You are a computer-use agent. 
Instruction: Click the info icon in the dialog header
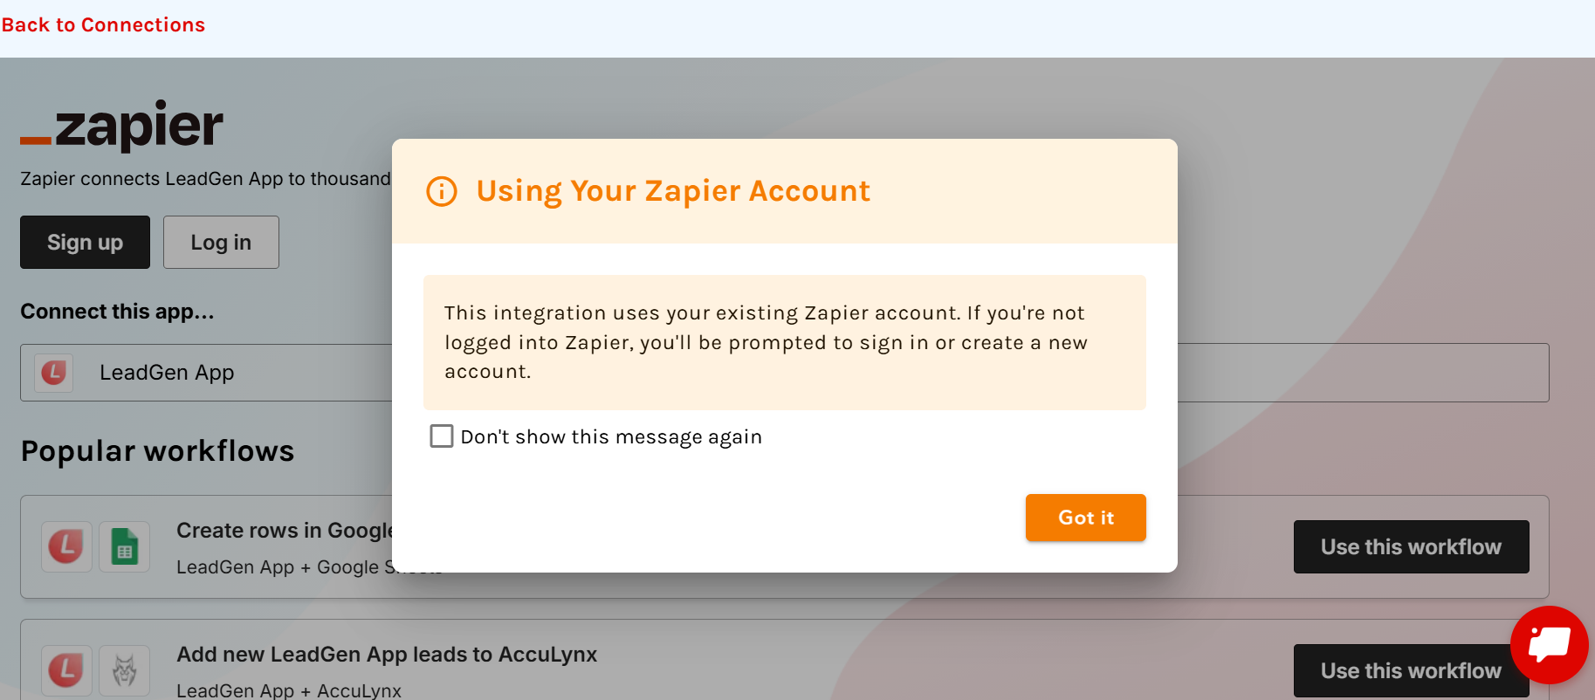point(441,191)
